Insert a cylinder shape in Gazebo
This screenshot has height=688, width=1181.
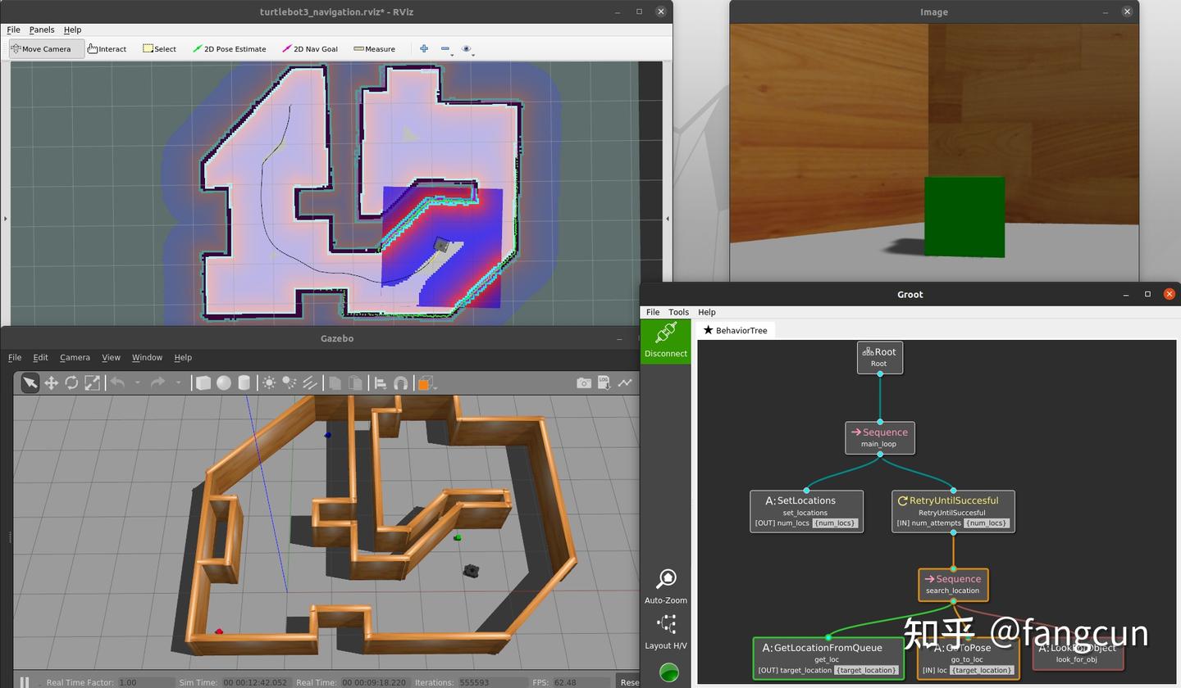[244, 382]
